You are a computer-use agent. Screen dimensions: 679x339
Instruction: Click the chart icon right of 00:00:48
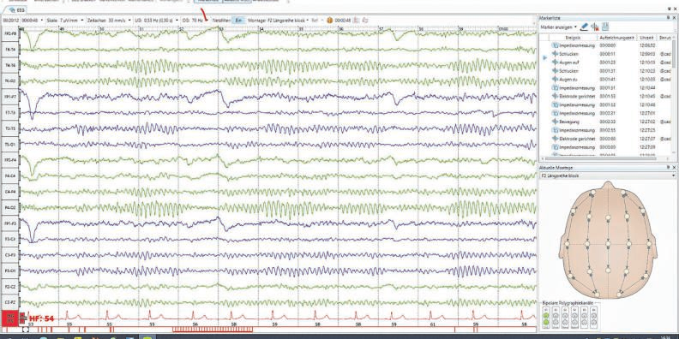click(x=357, y=20)
